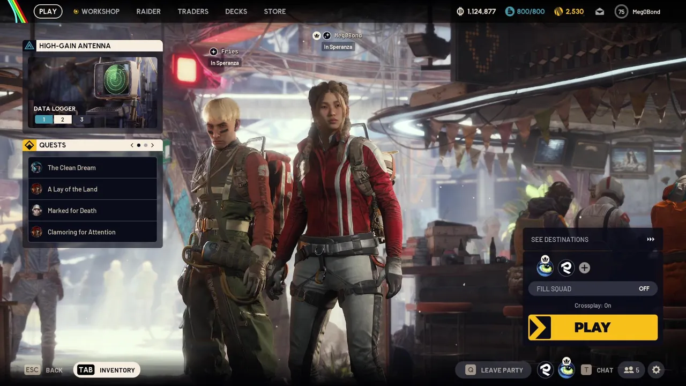Open the Data Logger antenna thumbnail
The height and width of the screenshot is (386, 686).
click(93, 92)
